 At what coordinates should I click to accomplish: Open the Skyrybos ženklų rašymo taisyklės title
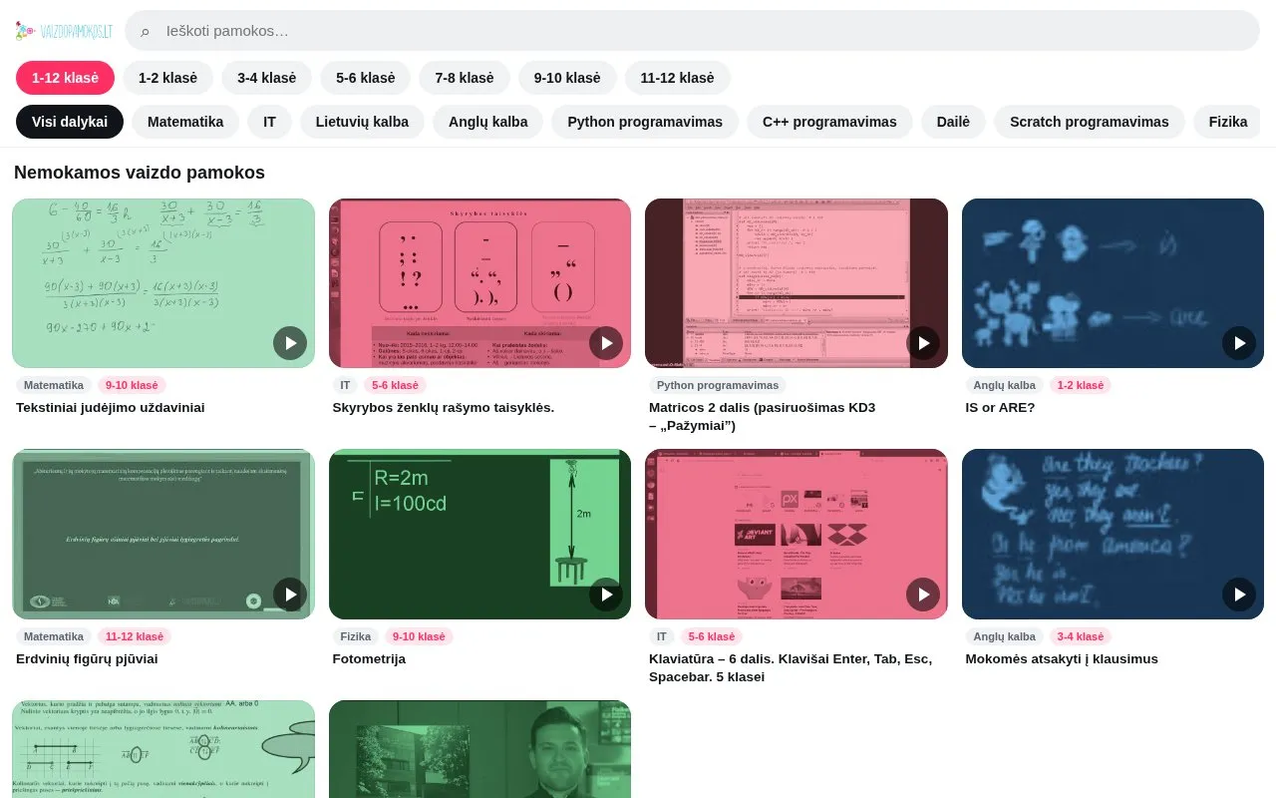click(x=444, y=408)
